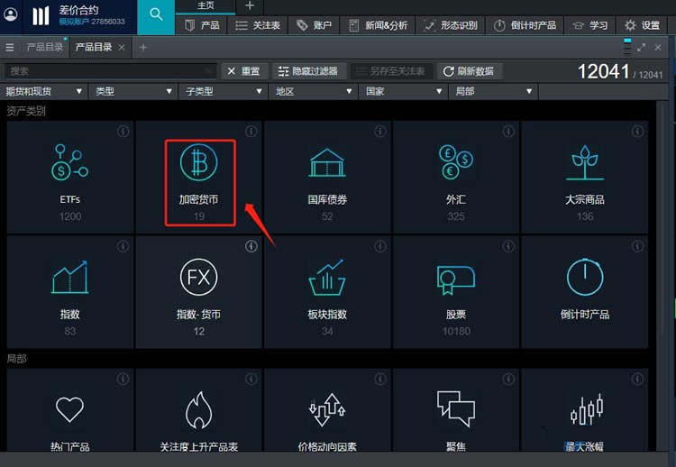
Task: Open the hamburger menu beside 产品目录
Action: click(10, 48)
